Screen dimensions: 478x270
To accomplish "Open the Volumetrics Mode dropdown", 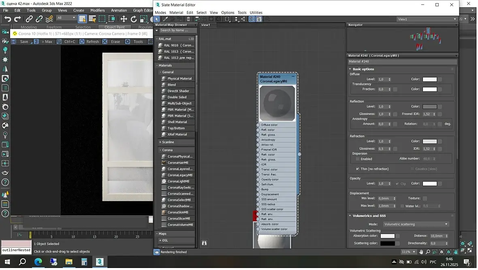I will pos(416,224).
